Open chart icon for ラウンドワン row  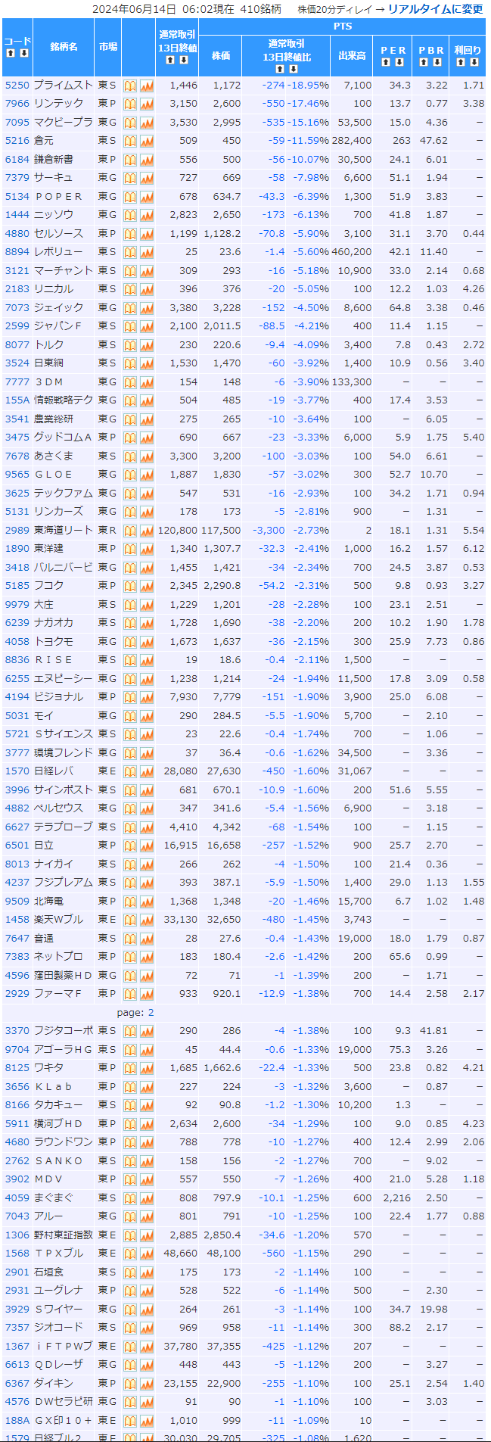(x=147, y=1142)
